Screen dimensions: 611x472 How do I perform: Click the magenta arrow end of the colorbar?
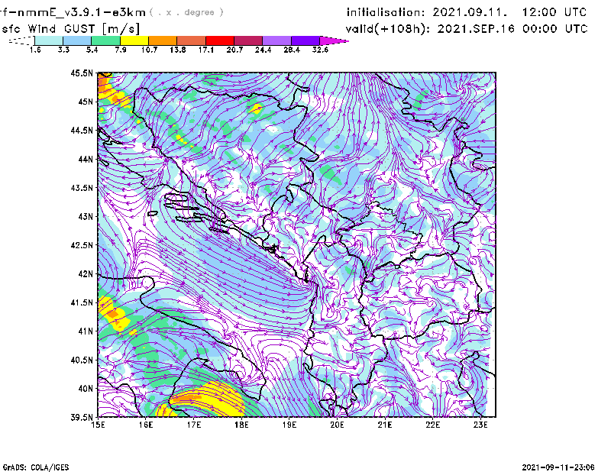[333, 40]
